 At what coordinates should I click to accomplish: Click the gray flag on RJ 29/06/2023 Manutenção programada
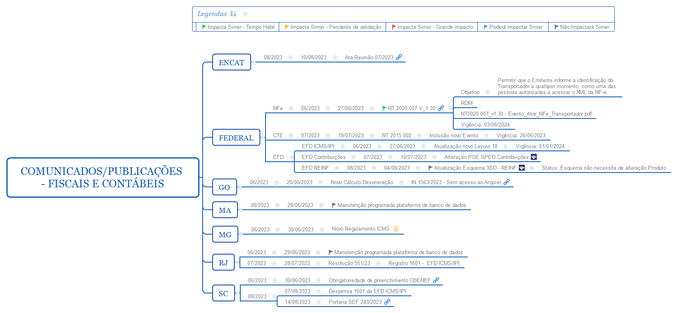point(331,252)
